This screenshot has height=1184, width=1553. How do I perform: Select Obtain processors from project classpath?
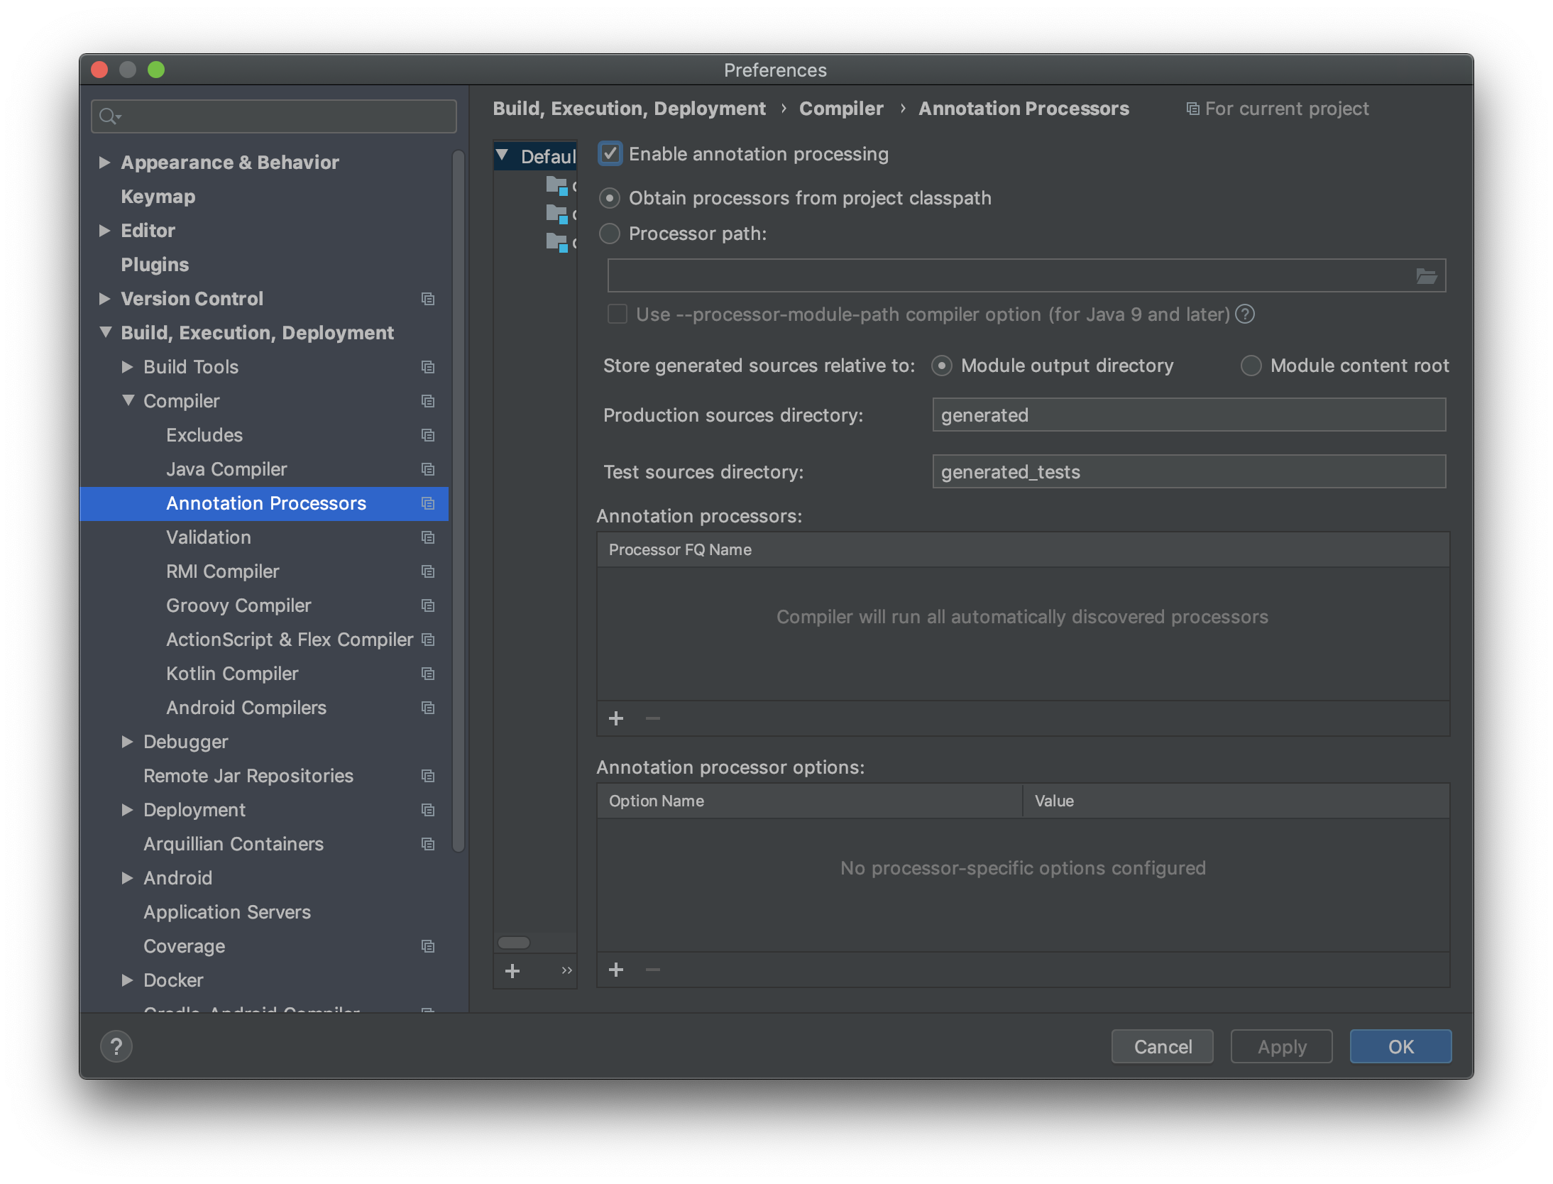click(610, 198)
